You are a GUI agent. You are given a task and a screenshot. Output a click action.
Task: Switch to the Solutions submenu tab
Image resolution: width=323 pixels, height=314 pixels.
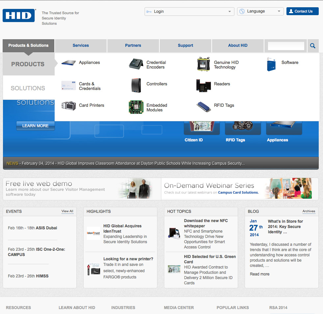pyautogui.click(x=28, y=88)
